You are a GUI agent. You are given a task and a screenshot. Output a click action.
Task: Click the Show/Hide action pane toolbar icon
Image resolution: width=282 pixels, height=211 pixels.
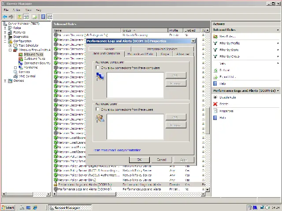tap(50, 17)
